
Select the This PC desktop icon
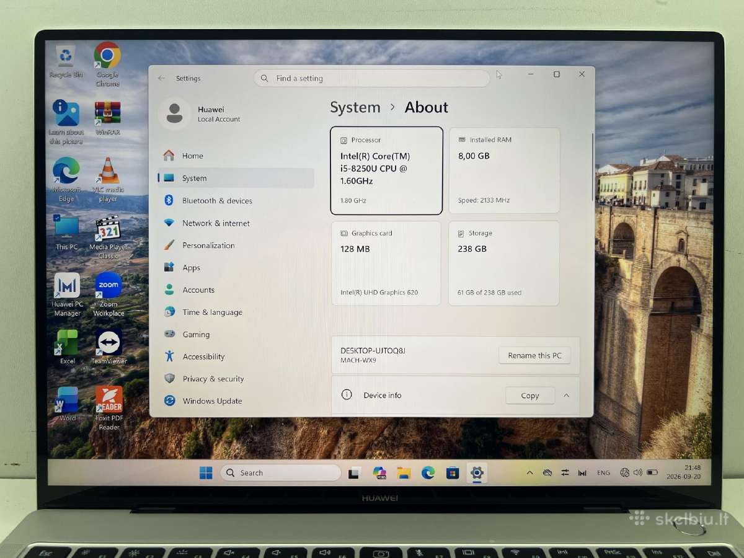tap(66, 233)
